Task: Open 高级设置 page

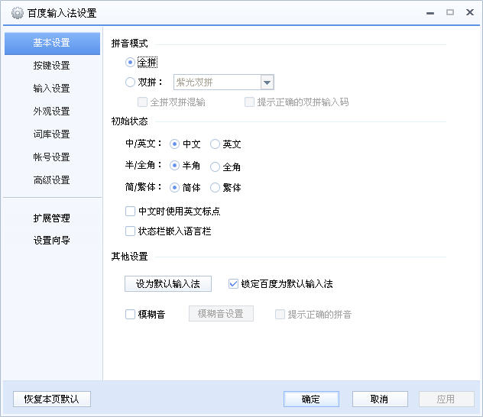Action: click(51, 180)
